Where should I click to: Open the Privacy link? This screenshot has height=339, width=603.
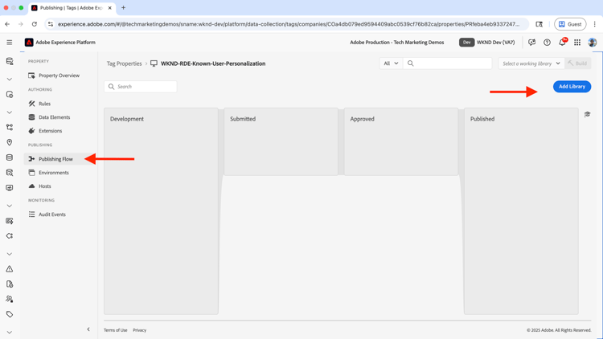tap(140, 330)
